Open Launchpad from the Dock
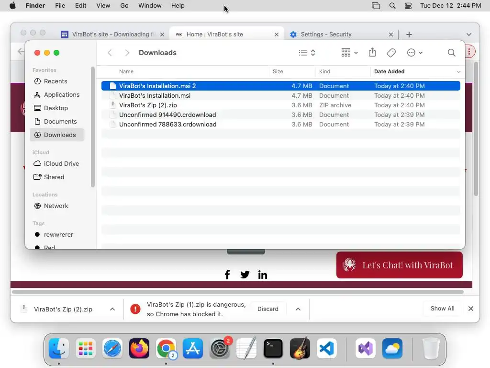The width and height of the screenshot is (490, 368). click(x=85, y=348)
